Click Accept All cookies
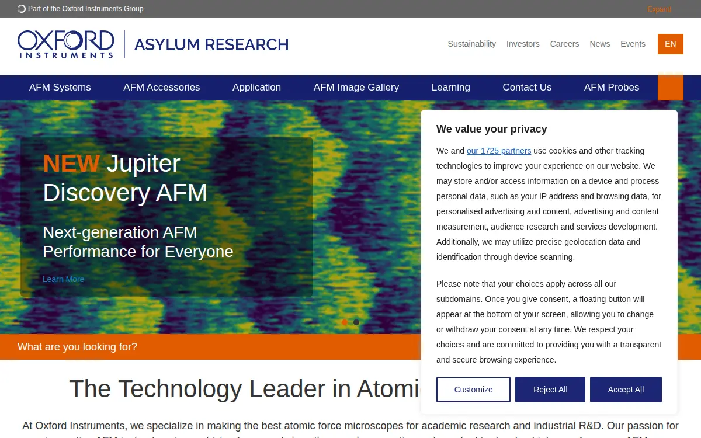 [x=626, y=390]
